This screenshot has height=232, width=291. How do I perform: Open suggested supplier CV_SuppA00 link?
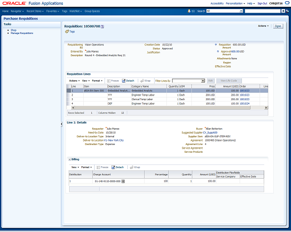(x=210, y=133)
